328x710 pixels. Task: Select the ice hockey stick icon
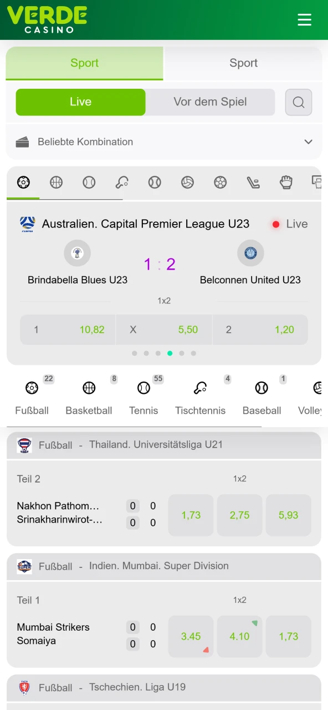(253, 182)
